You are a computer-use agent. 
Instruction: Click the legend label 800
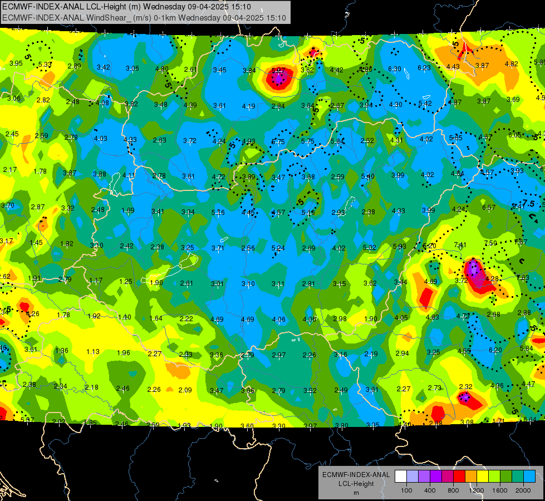[x=453, y=490]
